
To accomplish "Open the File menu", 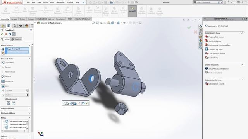I will click(x=28, y=2).
